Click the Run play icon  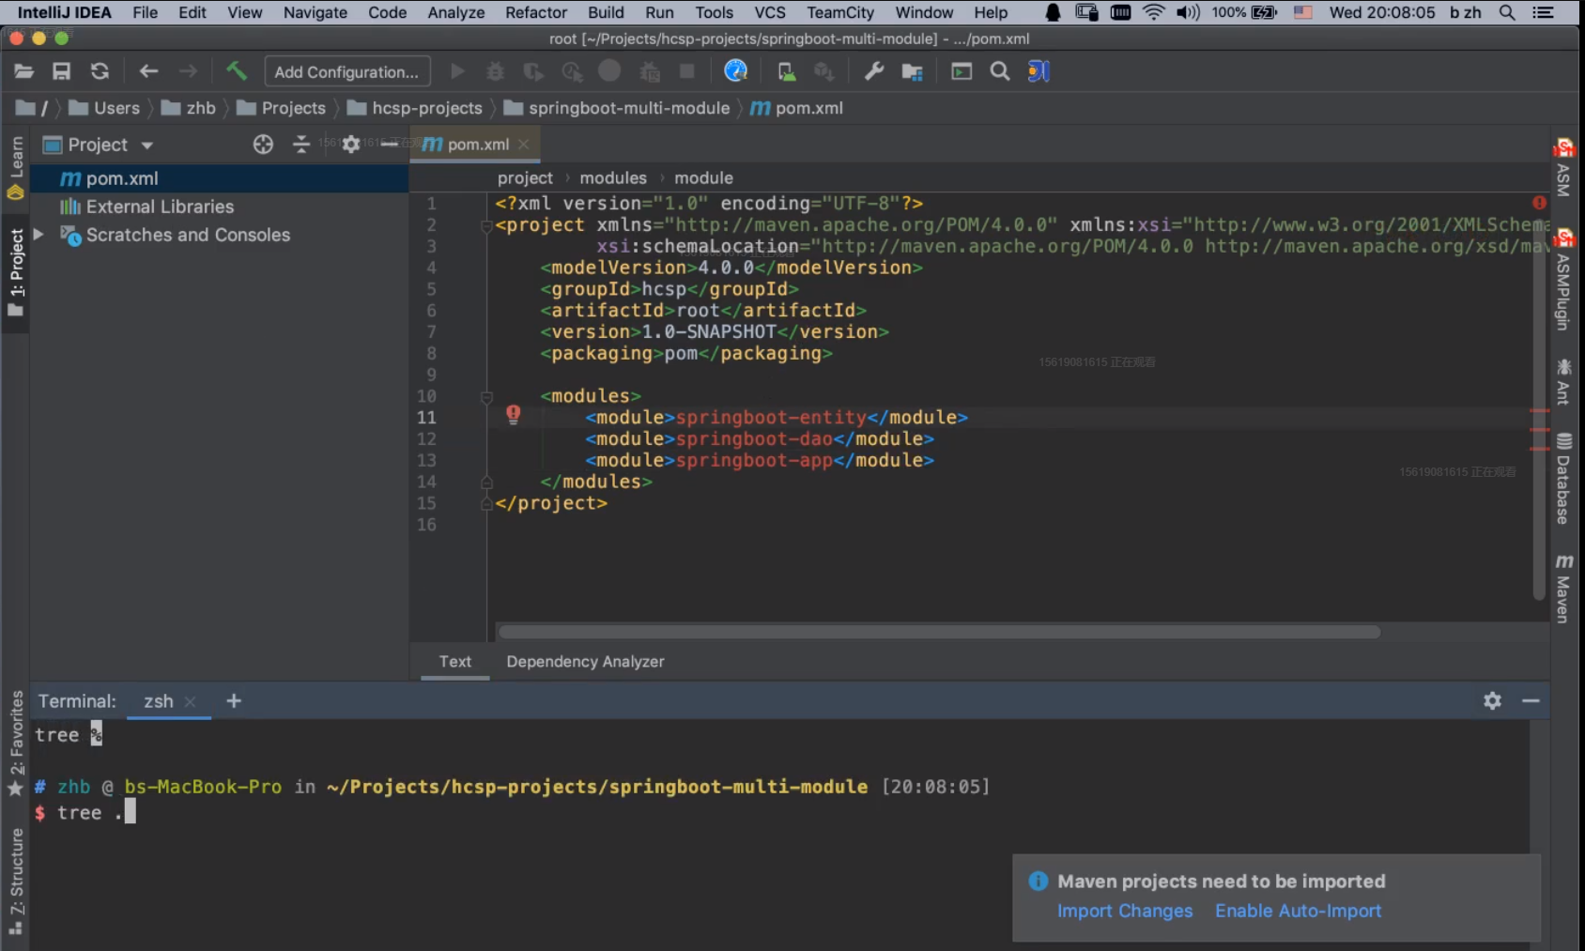point(457,71)
